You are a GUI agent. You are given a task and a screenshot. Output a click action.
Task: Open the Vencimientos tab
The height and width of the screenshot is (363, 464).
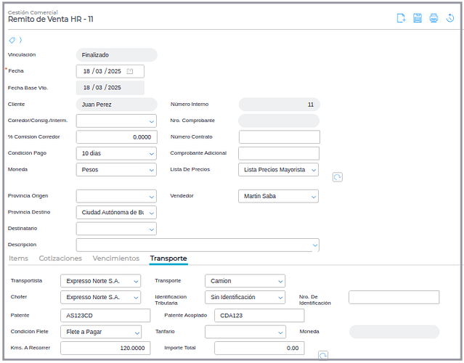(x=115, y=258)
